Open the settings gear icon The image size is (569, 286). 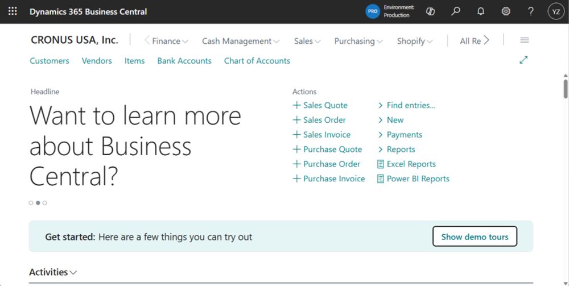(x=505, y=11)
